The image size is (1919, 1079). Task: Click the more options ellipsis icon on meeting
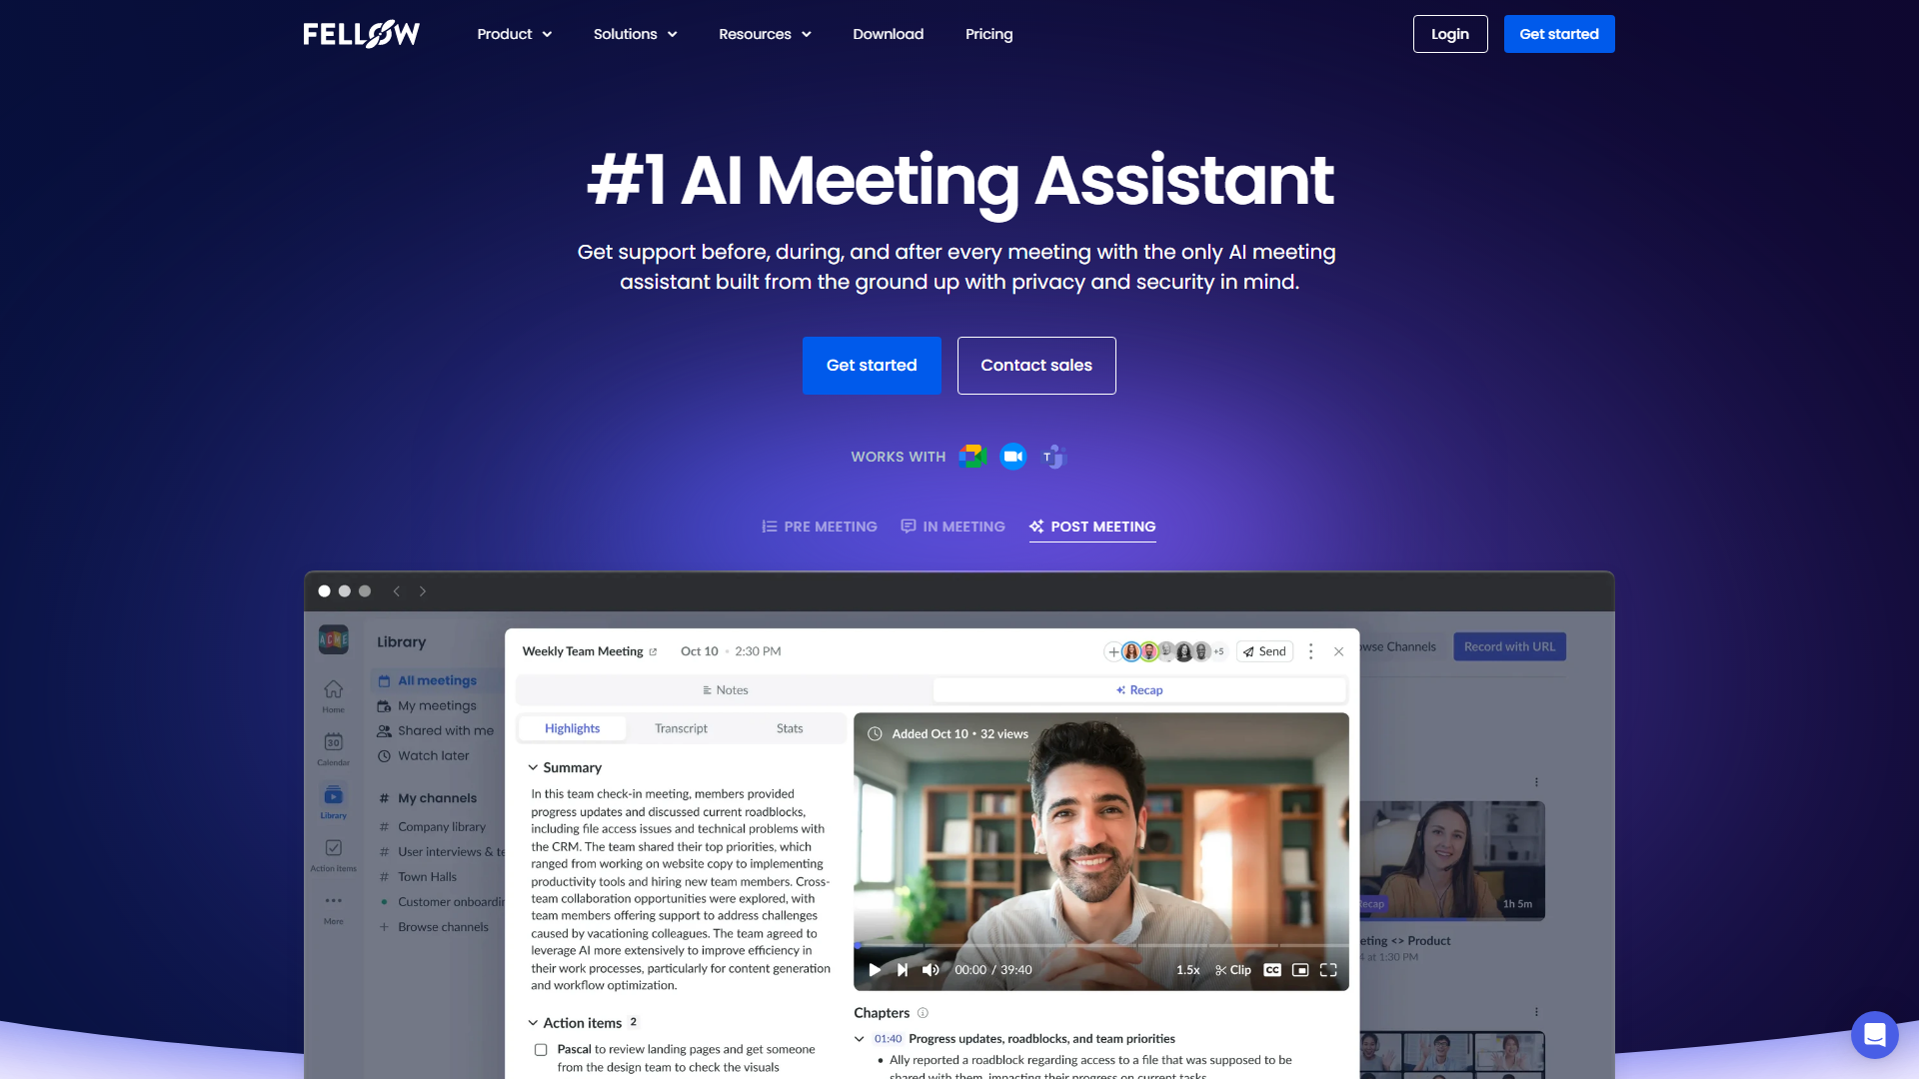pos(1310,650)
